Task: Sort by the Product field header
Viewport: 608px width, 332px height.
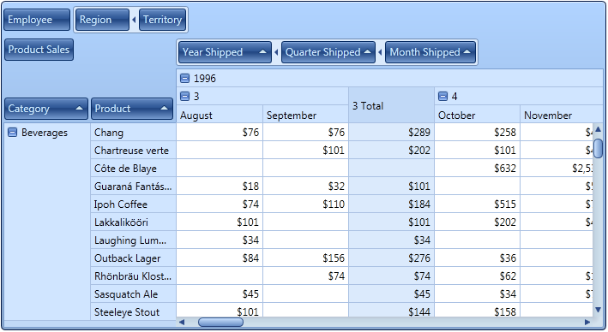Action: [x=132, y=109]
